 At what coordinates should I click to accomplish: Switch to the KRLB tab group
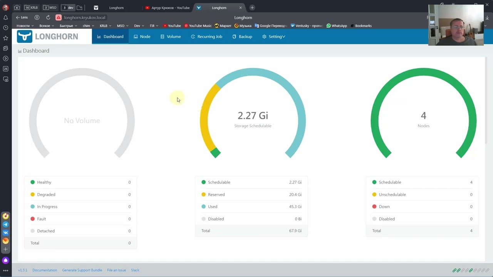coord(31,8)
